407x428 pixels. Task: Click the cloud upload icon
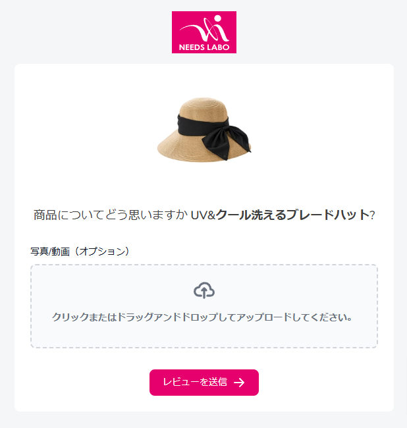[204, 290]
